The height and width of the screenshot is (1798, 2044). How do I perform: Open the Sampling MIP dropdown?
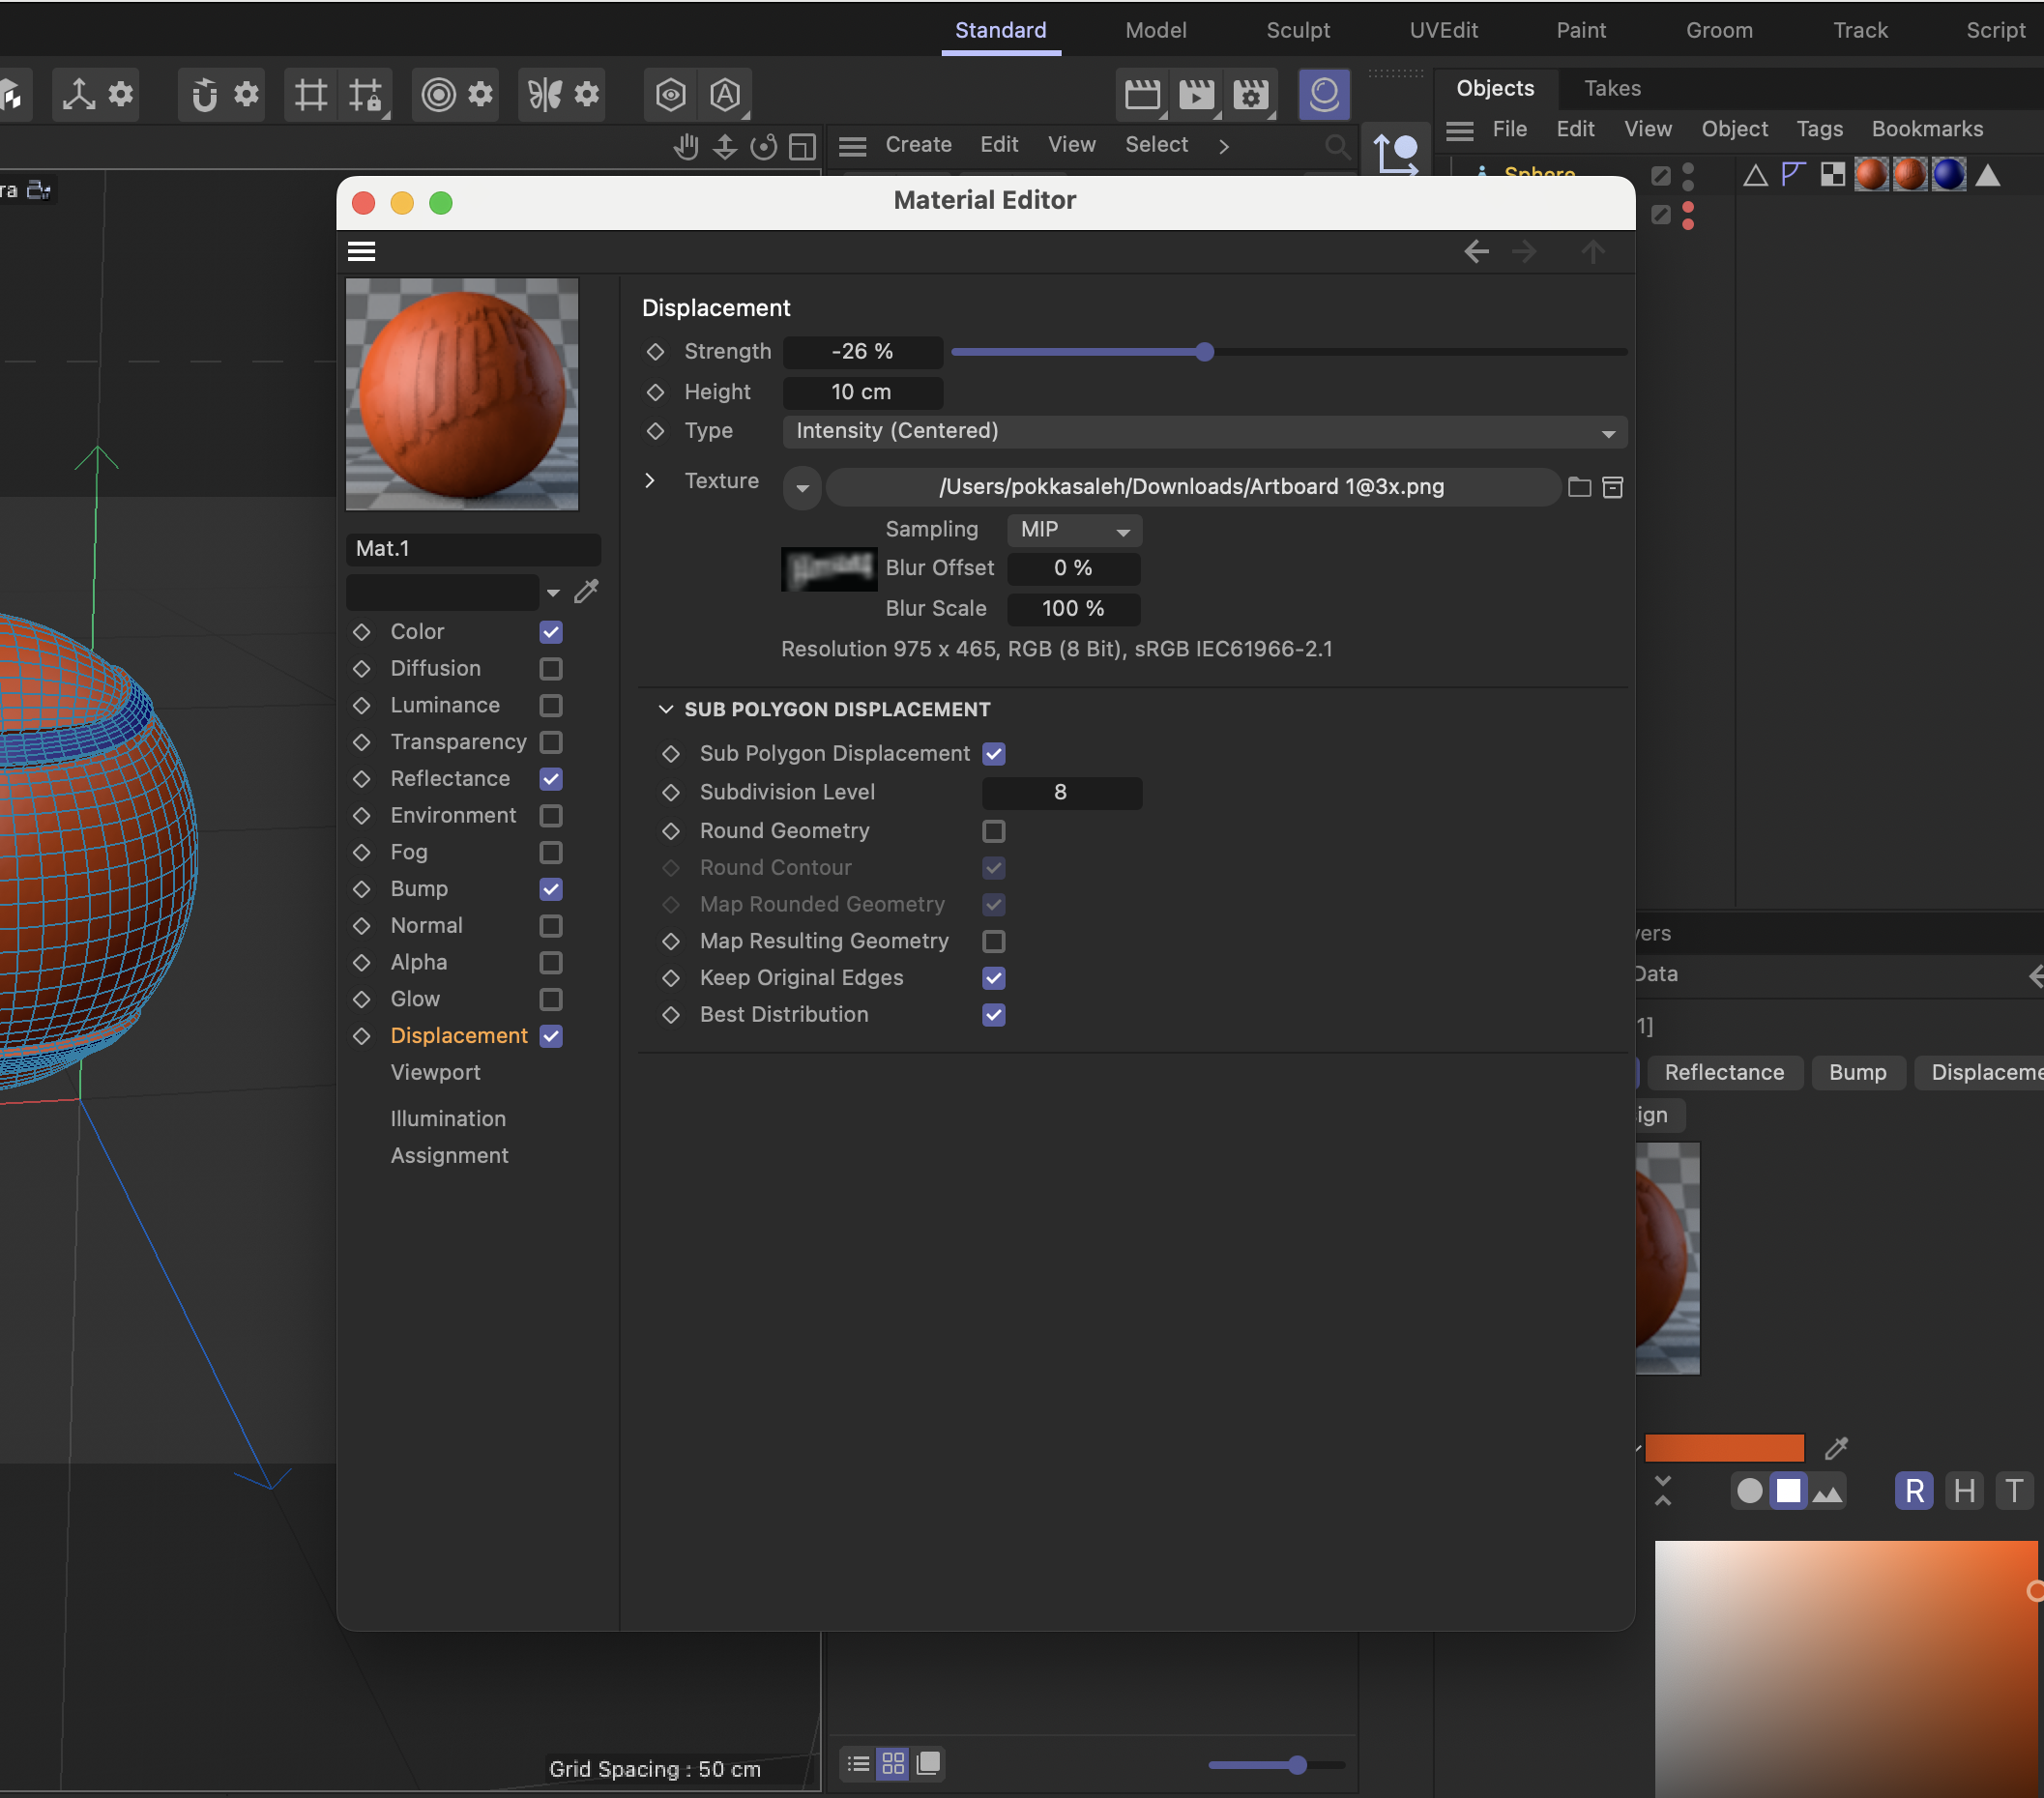pos(1074,530)
